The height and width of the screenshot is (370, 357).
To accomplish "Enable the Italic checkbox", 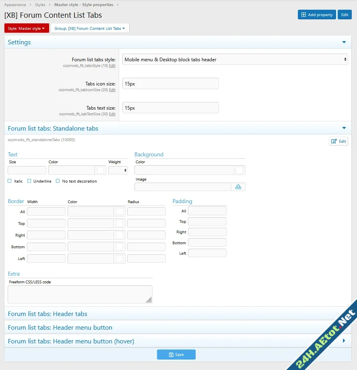I will [x=9, y=181].
